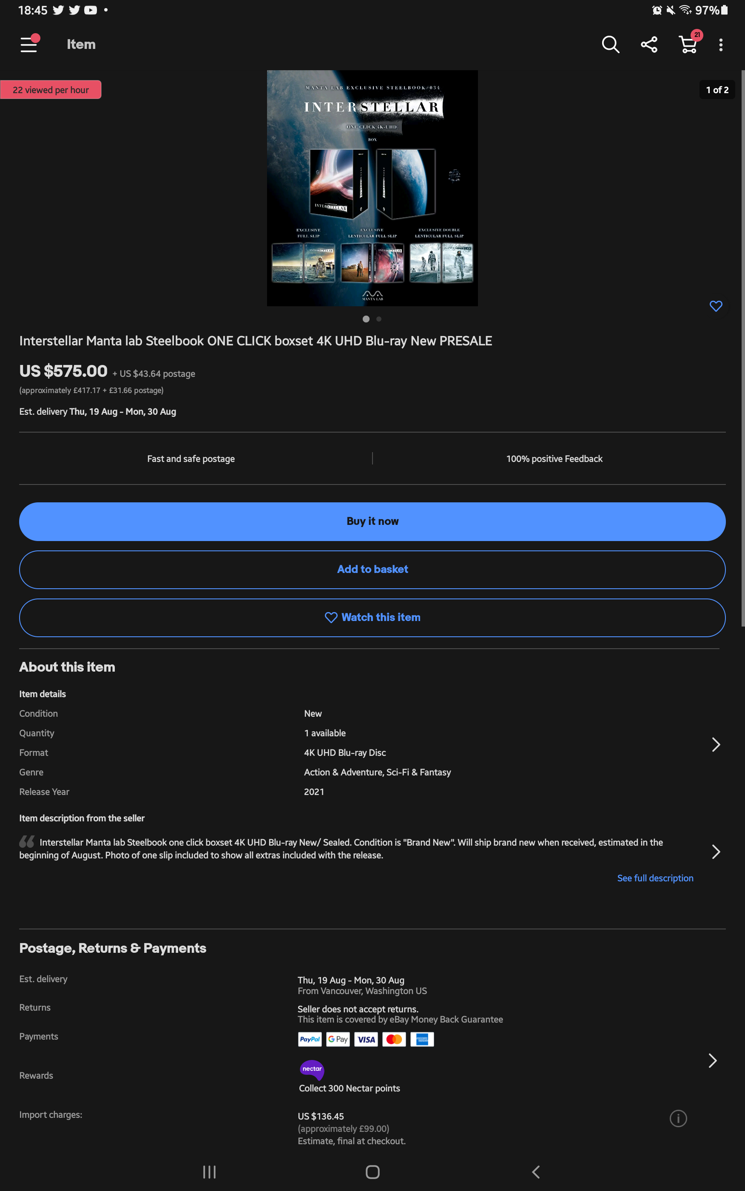Tap the import charges info icon
The height and width of the screenshot is (1191, 745).
click(x=678, y=1118)
